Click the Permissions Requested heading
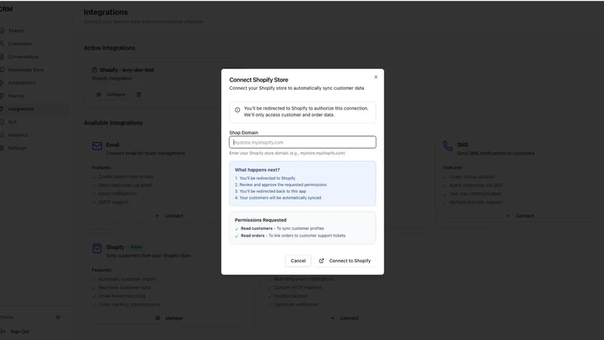 260,220
